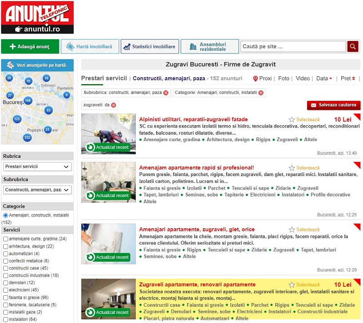This screenshot has height=323, width=363.
Task: Open Amenajam apartamente rapid si profesional listing
Action: (x=196, y=167)
